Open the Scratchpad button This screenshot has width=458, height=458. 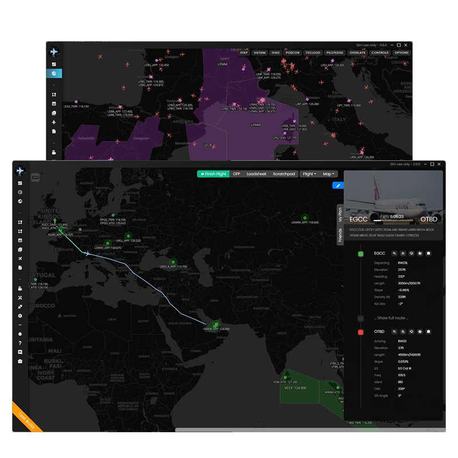[284, 174]
